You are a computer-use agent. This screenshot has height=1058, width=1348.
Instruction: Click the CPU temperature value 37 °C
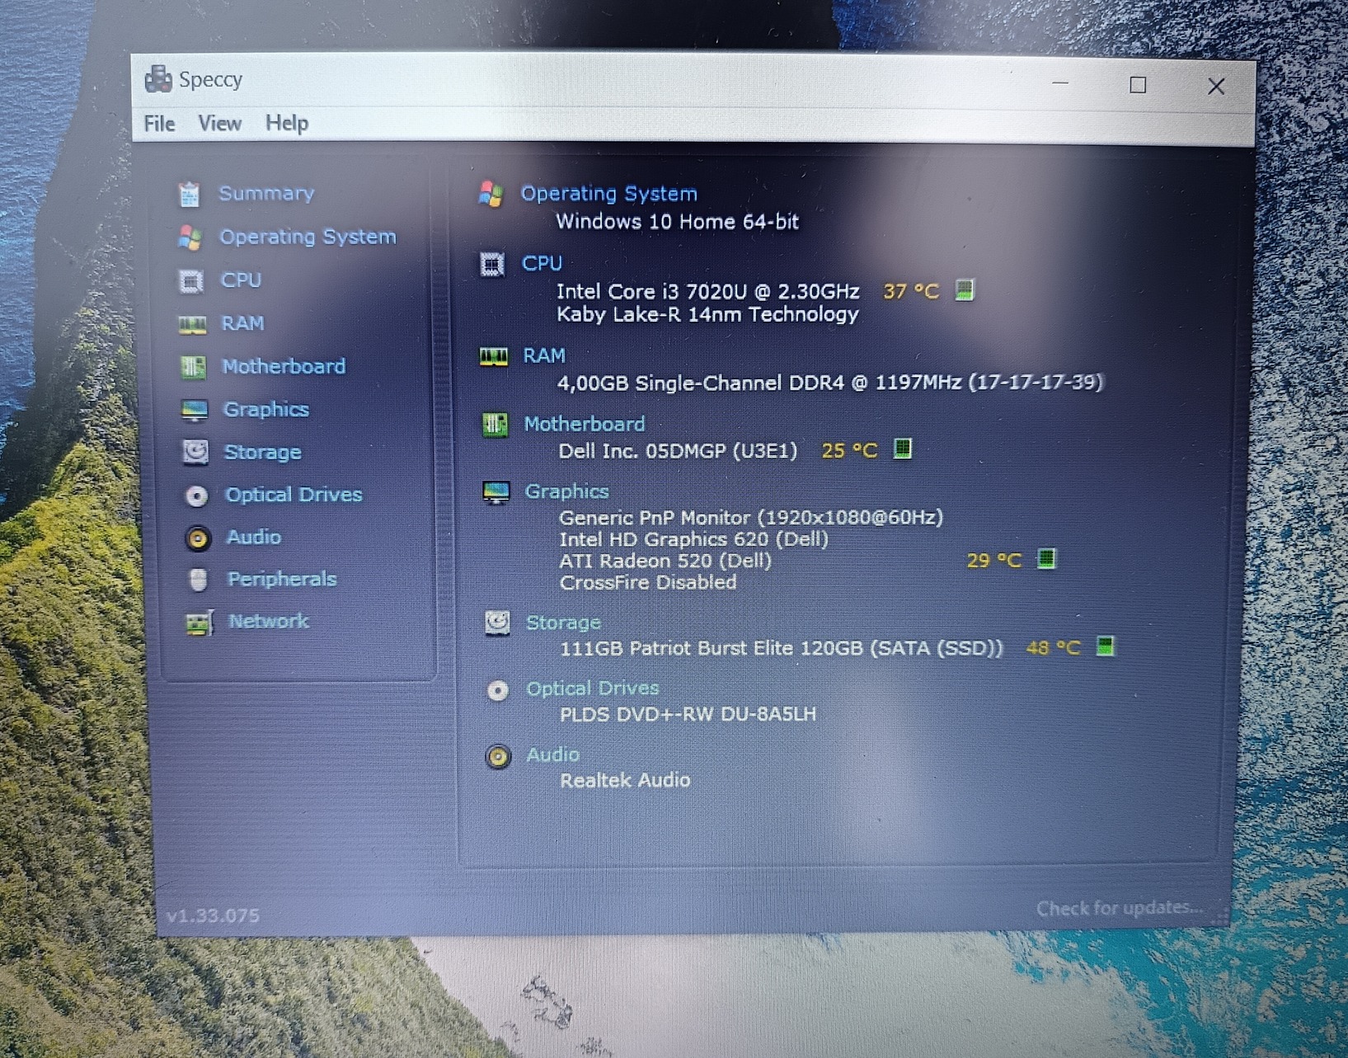[x=911, y=291]
